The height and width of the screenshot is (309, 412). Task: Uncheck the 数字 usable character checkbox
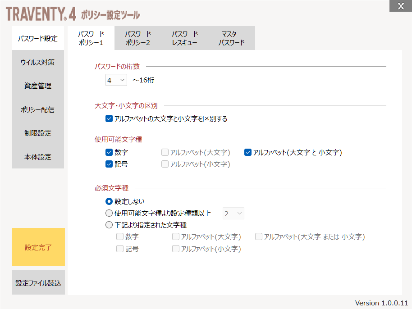109,152
